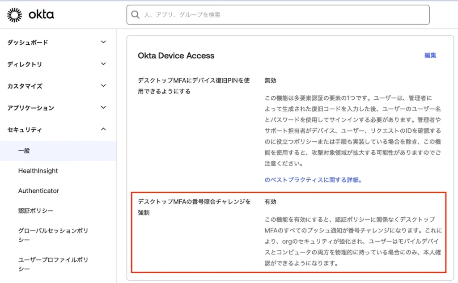Image resolution: width=458 pixels, height=283 pixels.
Task: Expand the ディレクトリ chevron
Action: (103, 64)
